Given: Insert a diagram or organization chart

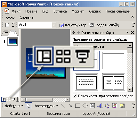Looking at the screenshot, I should [x=107, y=106].
